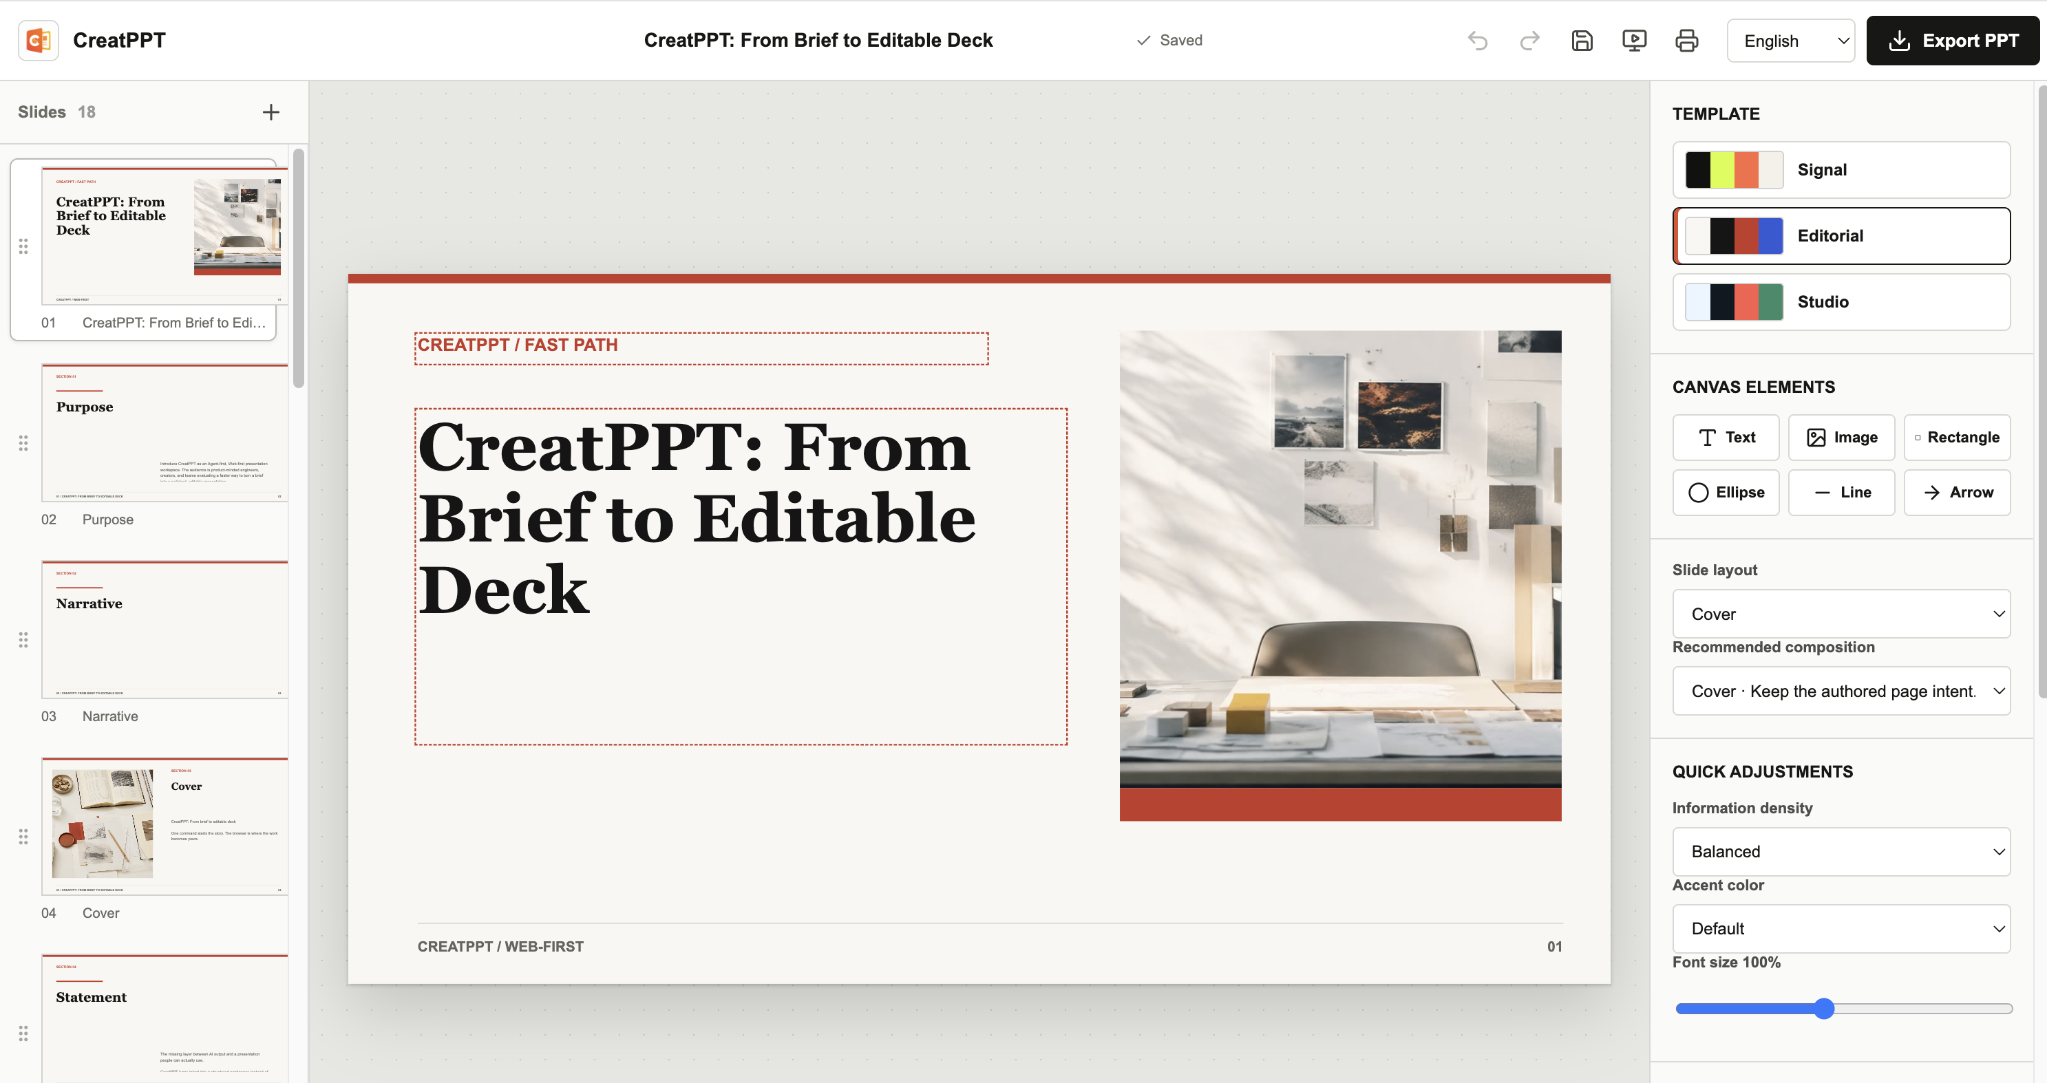This screenshot has width=2047, height=1083.
Task: Click the CreatPPT logo icon
Action: [x=38, y=41]
